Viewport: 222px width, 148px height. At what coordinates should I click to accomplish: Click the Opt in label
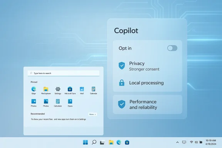(x=125, y=48)
